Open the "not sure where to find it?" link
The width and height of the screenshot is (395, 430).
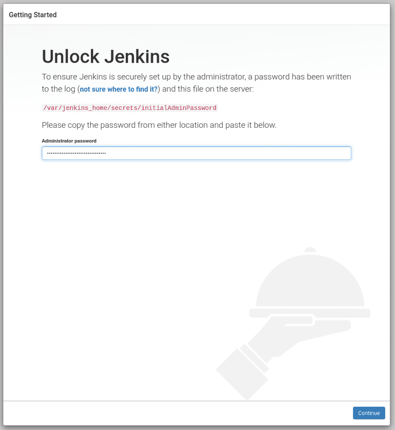click(118, 89)
